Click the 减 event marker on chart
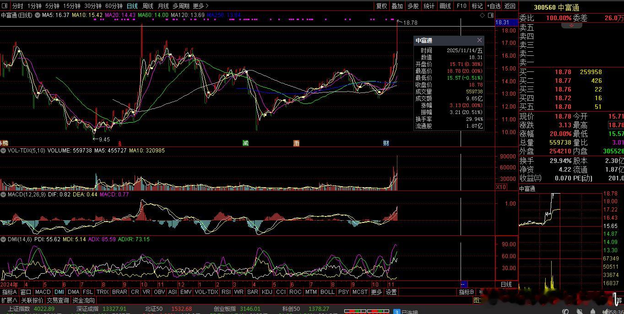Screen dimensions: 624x314 (x=245, y=143)
